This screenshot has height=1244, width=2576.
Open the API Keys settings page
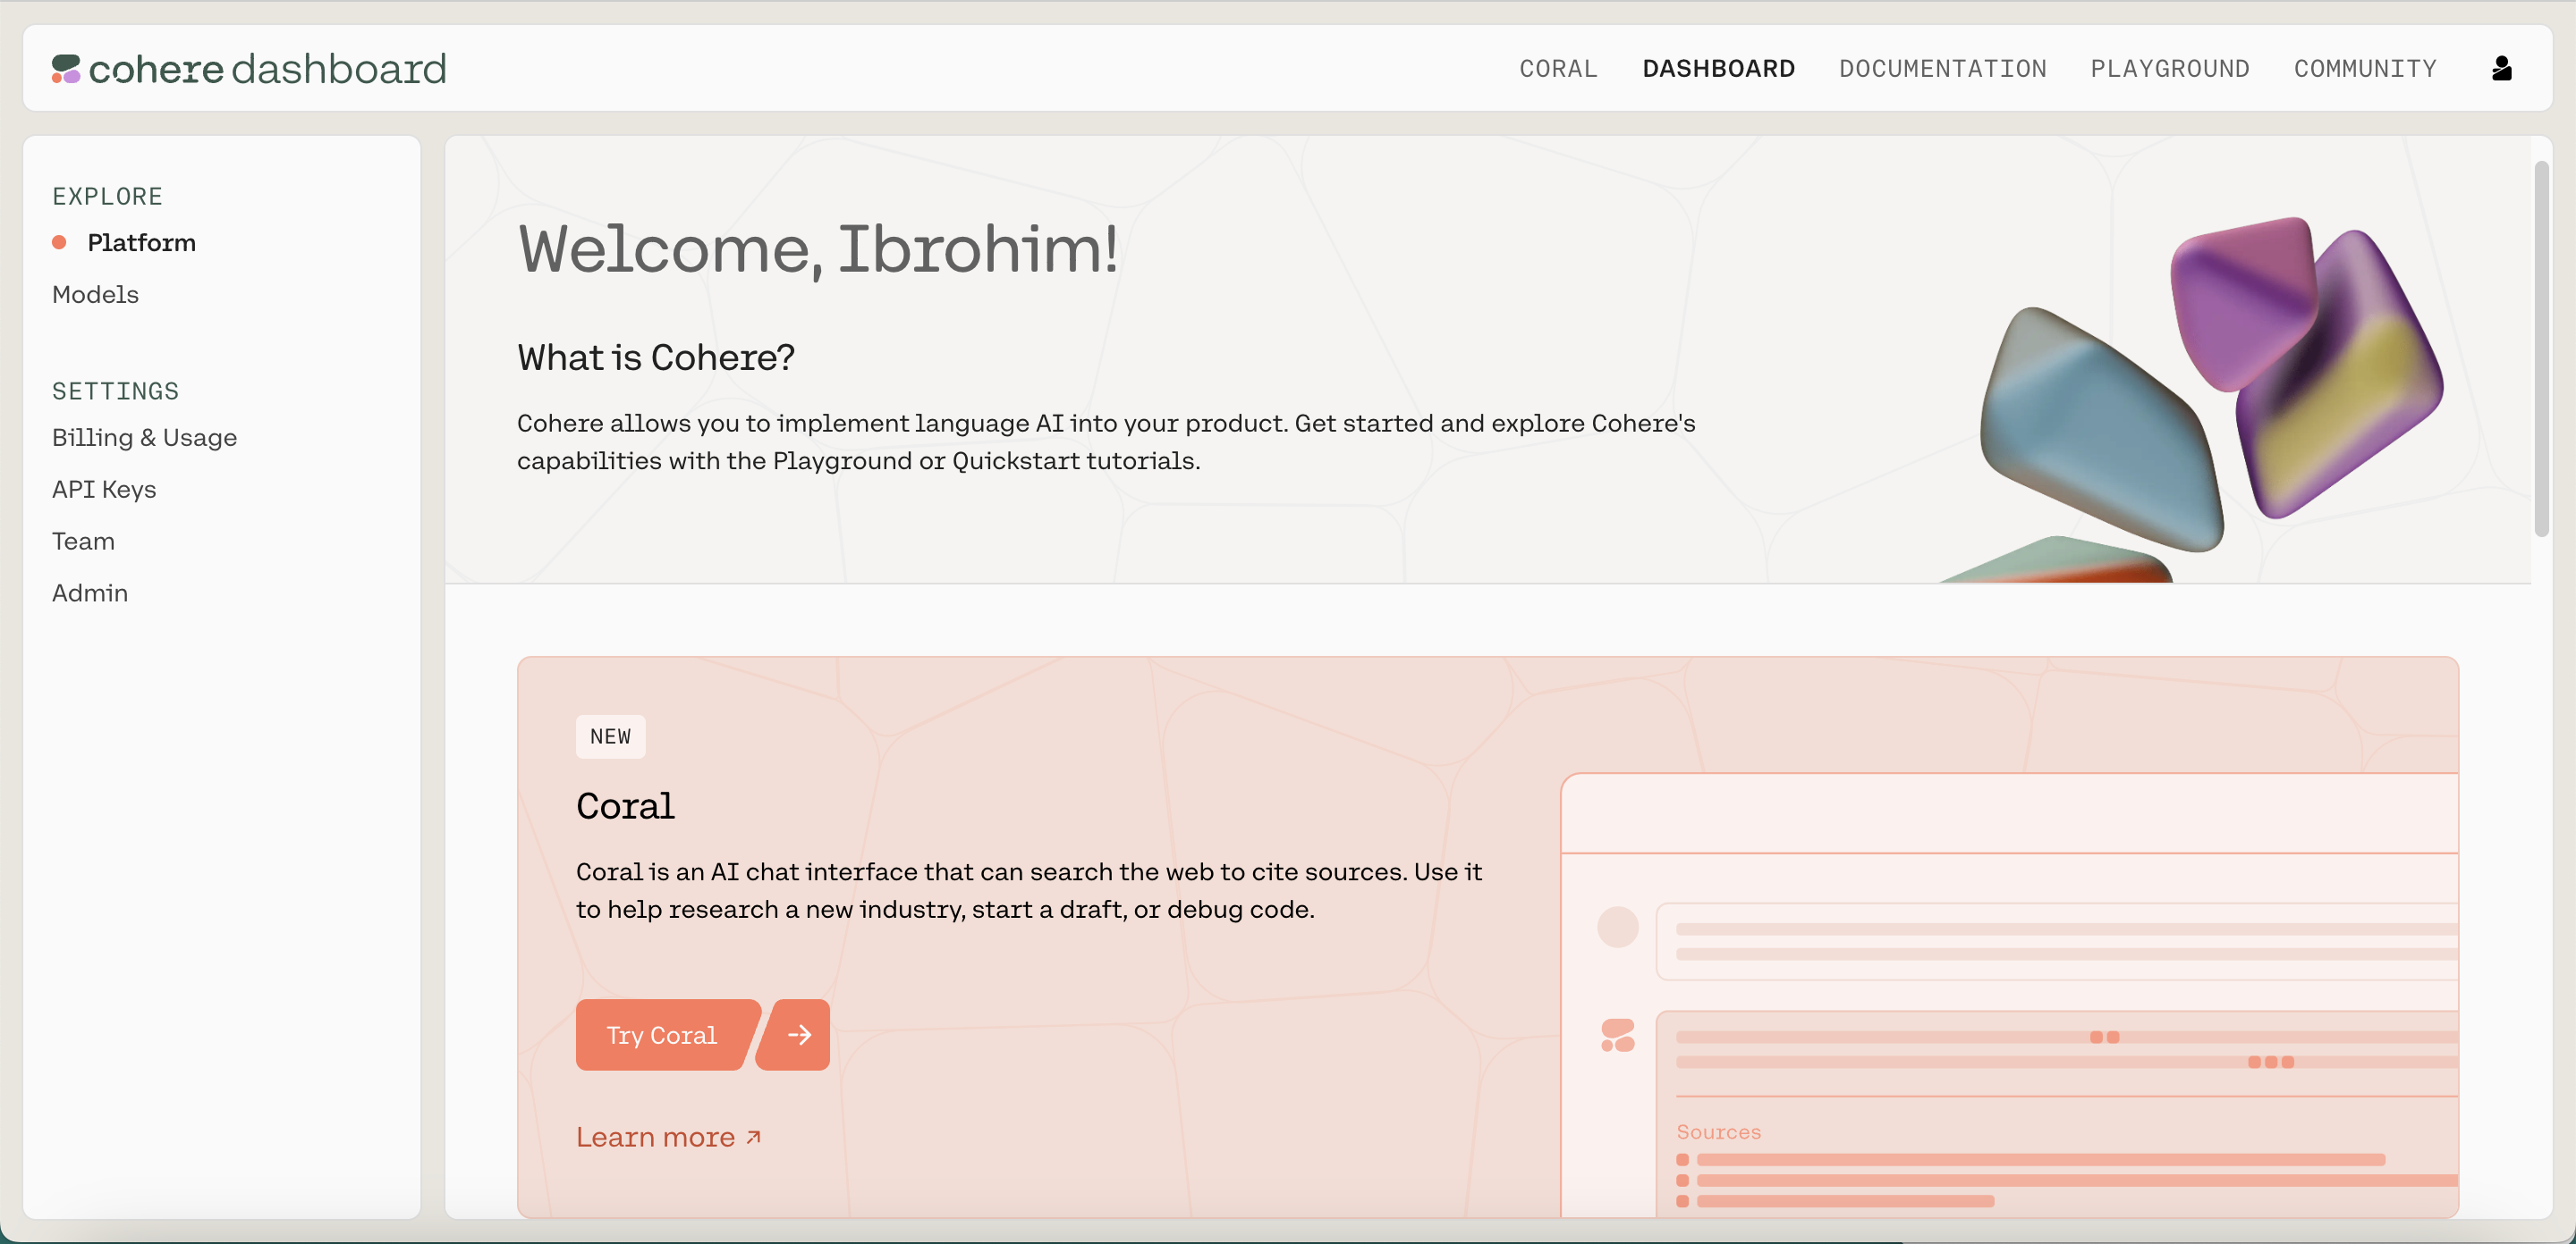click(x=104, y=490)
